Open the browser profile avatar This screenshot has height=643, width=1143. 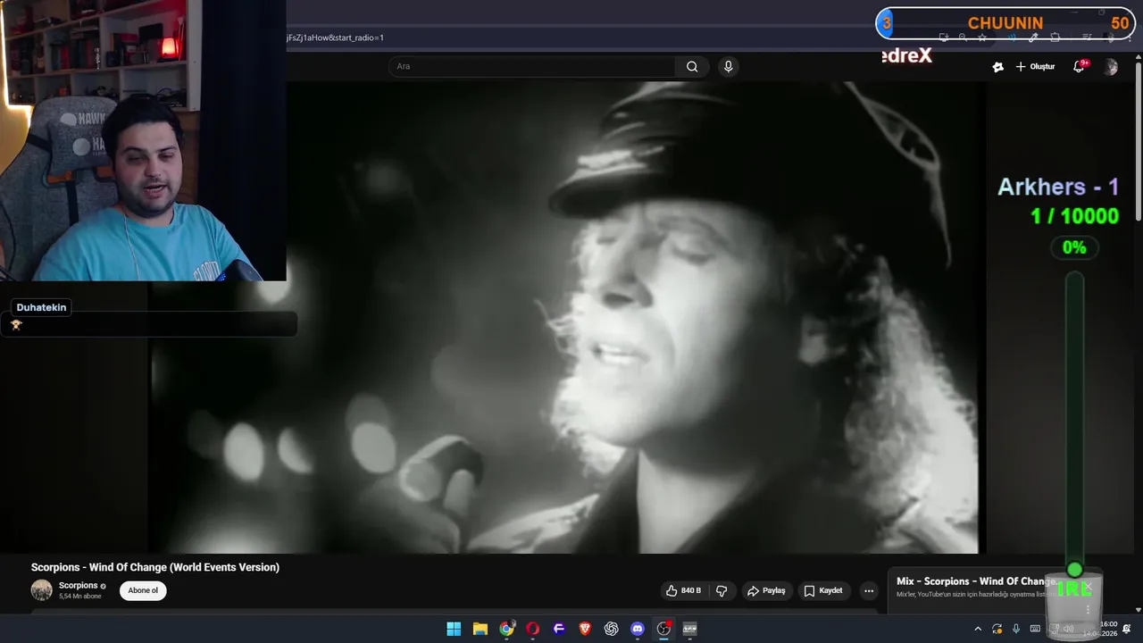[x=1110, y=38]
